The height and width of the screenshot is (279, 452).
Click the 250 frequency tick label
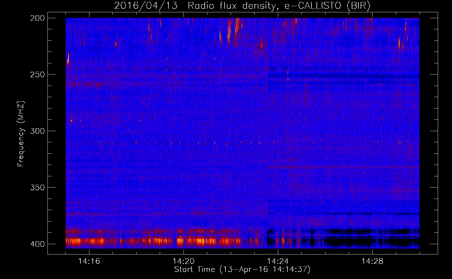(x=37, y=74)
